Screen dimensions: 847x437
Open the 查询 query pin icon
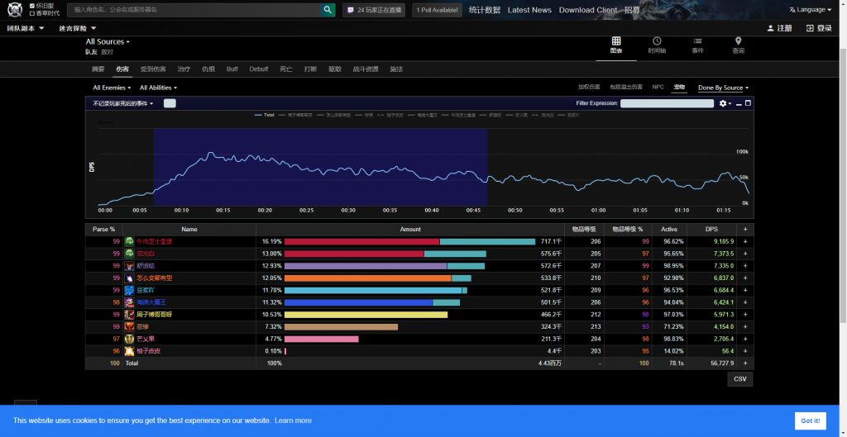click(x=738, y=41)
